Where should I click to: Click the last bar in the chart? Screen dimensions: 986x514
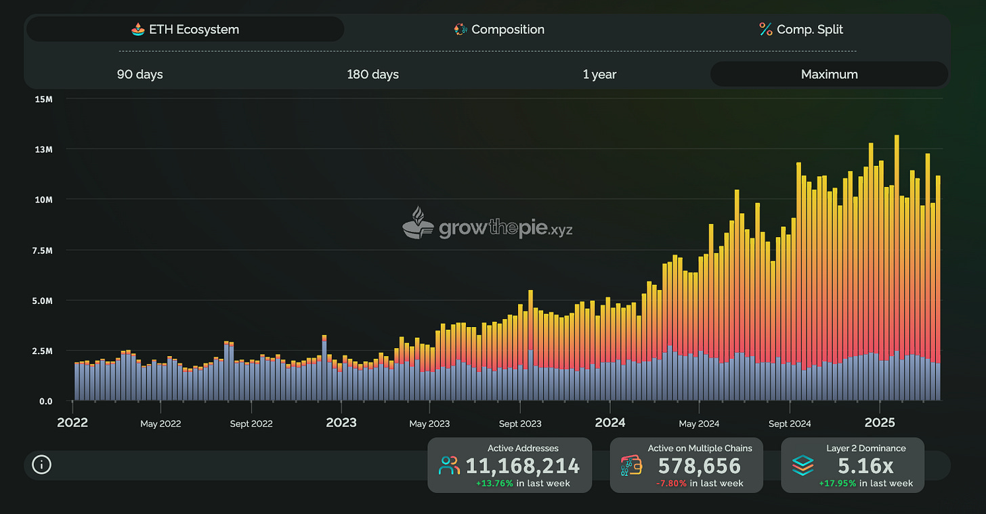click(938, 288)
